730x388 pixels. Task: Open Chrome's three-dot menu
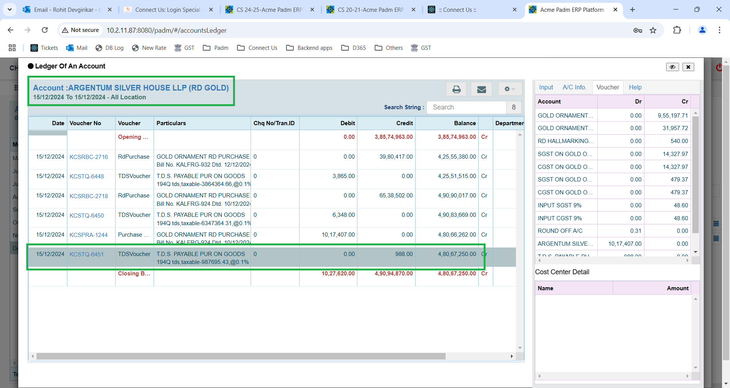tap(719, 30)
